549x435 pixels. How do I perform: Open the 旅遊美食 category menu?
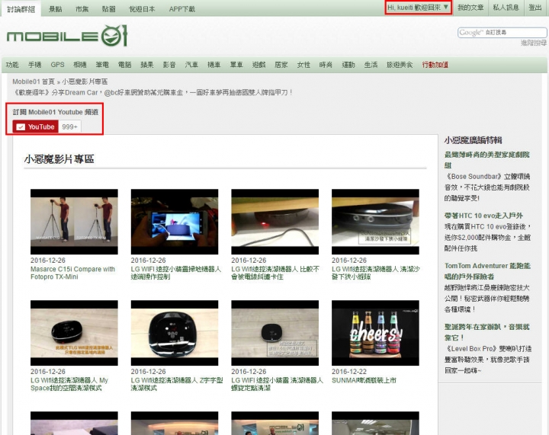pyautogui.click(x=400, y=65)
